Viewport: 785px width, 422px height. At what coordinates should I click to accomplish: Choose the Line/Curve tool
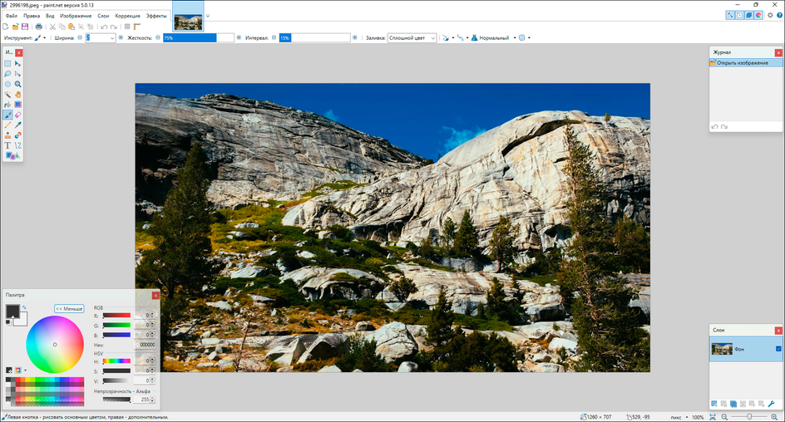coord(18,145)
